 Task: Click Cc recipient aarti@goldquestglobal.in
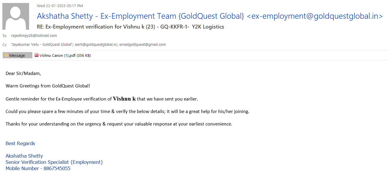[x=96, y=45]
